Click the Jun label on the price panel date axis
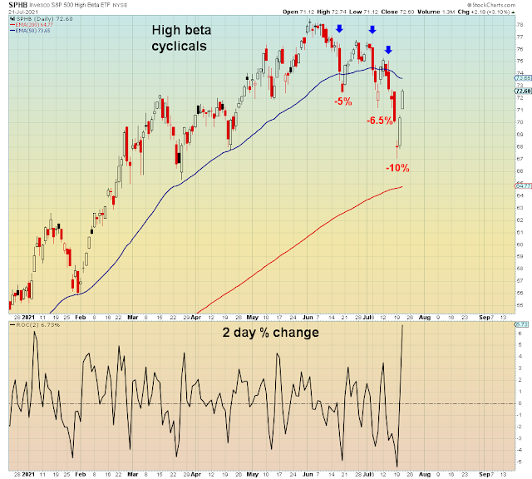The width and height of the screenshot is (532, 479). (x=308, y=318)
